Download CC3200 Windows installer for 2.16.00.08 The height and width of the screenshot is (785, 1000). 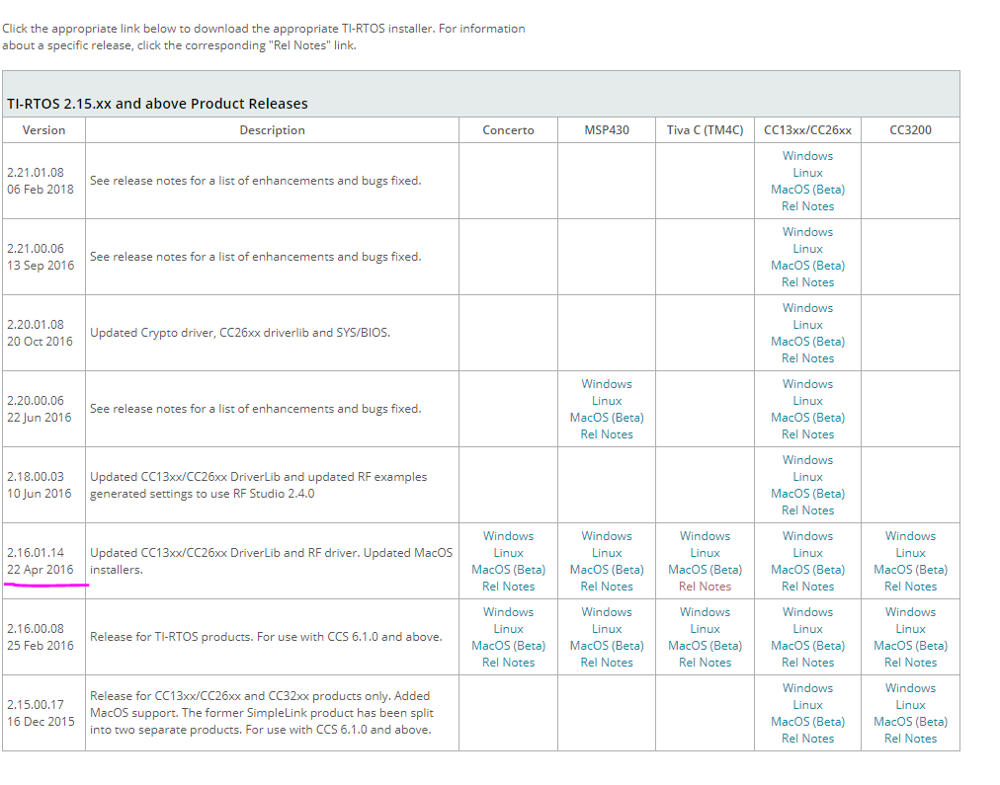tap(910, 611)
